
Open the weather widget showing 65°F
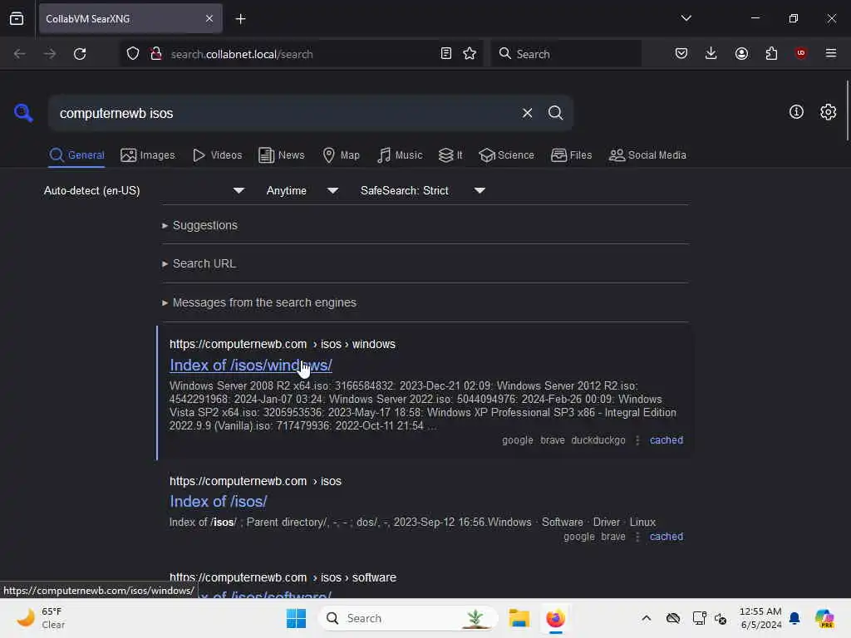coord(41,618)
